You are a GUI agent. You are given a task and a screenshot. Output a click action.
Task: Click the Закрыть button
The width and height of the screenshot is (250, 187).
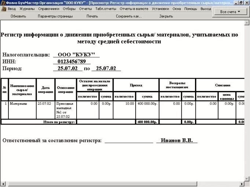(166, 16)
